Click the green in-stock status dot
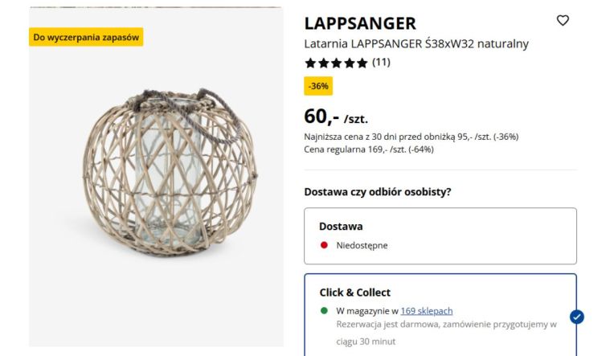The width and height of the screenshot is (610, 356). [x=324, y=311]
